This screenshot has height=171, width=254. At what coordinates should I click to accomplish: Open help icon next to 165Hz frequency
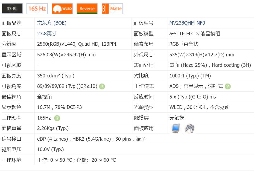pyautogui.click(x=57, y=118)
